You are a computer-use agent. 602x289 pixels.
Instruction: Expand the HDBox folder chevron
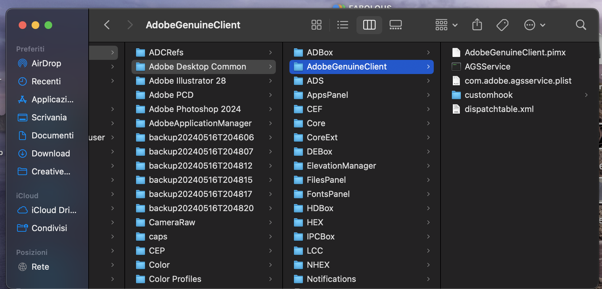point(428,208)
